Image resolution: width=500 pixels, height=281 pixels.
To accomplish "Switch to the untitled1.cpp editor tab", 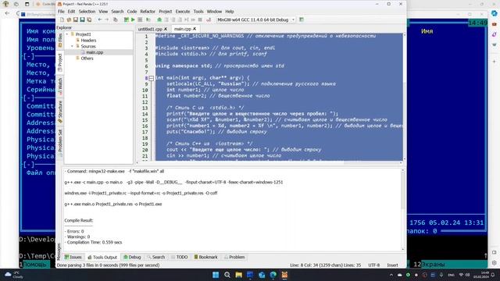I will (150, 29).
